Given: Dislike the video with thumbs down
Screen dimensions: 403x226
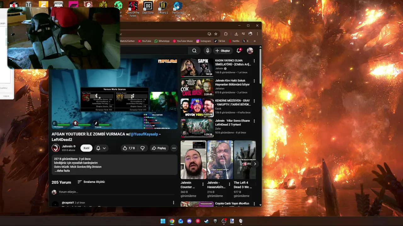Looking at the screenshot, I should pyautogui.click(x=143, y=148).
